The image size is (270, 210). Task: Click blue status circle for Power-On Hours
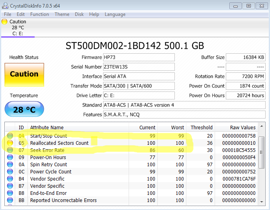pos(10,157)
